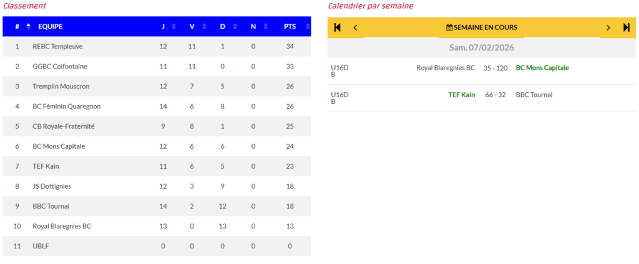Go to previous week arrow
Screen dimensions: 639x264
pyautogui.click(x=356, y=27)
